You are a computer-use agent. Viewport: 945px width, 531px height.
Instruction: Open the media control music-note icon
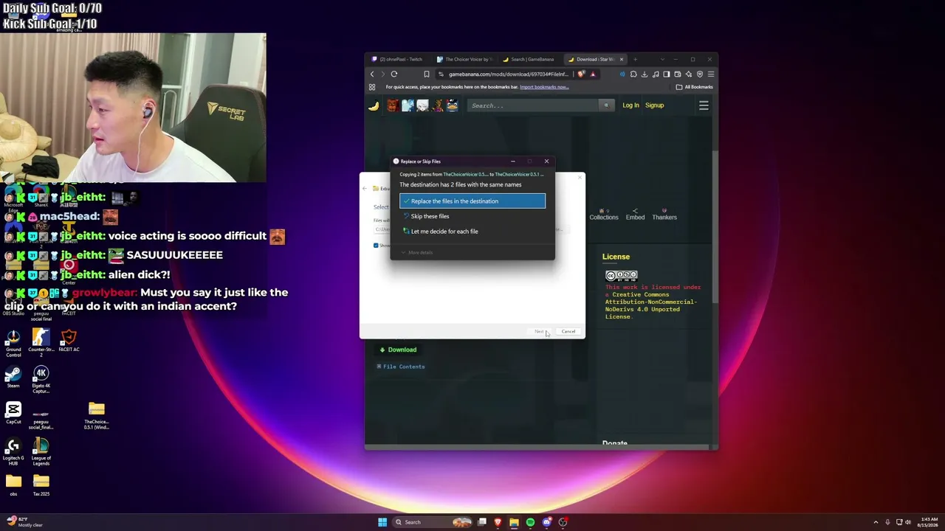pyautogui.click(x=656, y=74)
